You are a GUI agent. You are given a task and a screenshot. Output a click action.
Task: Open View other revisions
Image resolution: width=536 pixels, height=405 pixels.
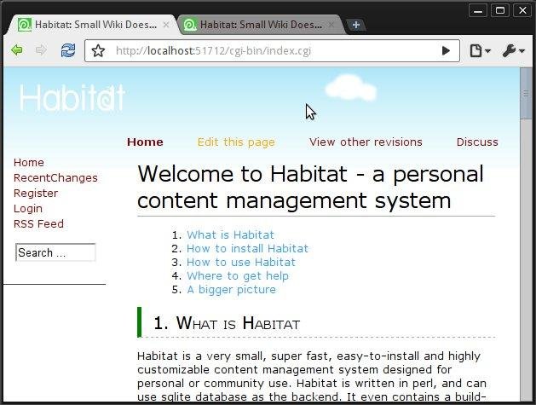tap(366, 142)
